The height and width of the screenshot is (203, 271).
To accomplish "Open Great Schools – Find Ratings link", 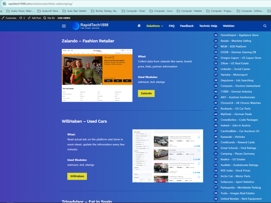I will (x=238, y=148).
